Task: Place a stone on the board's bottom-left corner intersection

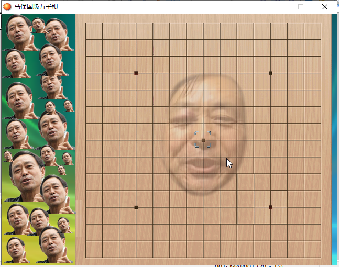Action: click(x=85, y=258)
